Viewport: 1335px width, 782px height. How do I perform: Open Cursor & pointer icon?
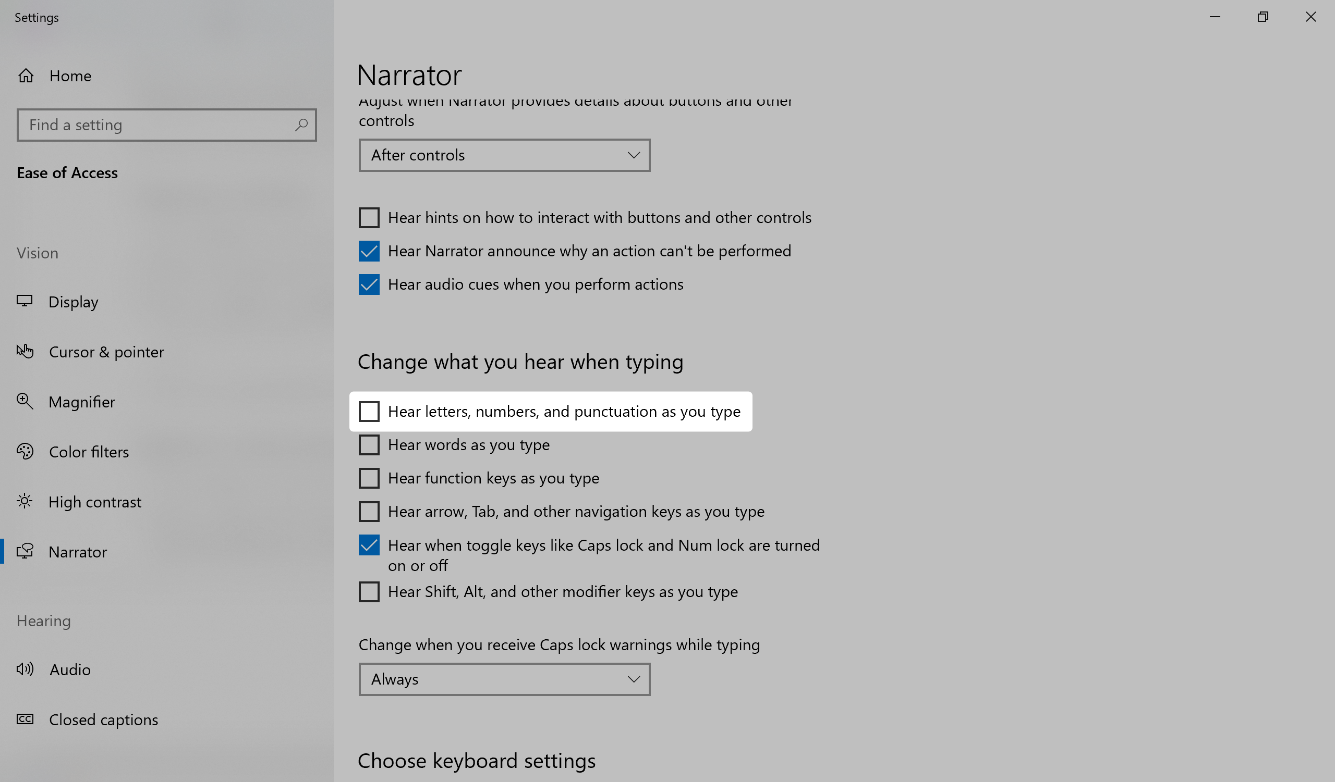pos(25,351)
